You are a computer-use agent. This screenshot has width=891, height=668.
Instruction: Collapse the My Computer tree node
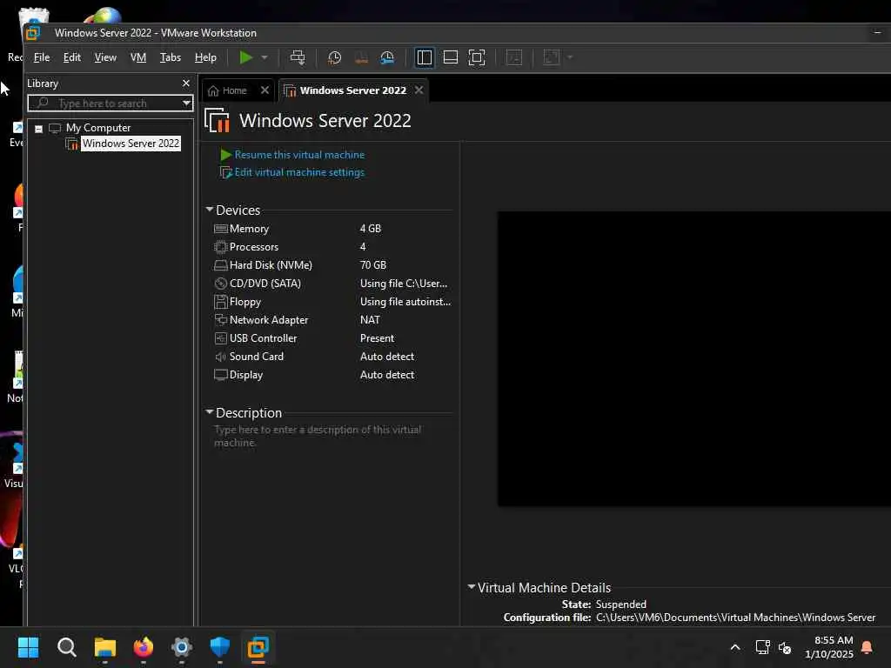[x=38, y=129]
